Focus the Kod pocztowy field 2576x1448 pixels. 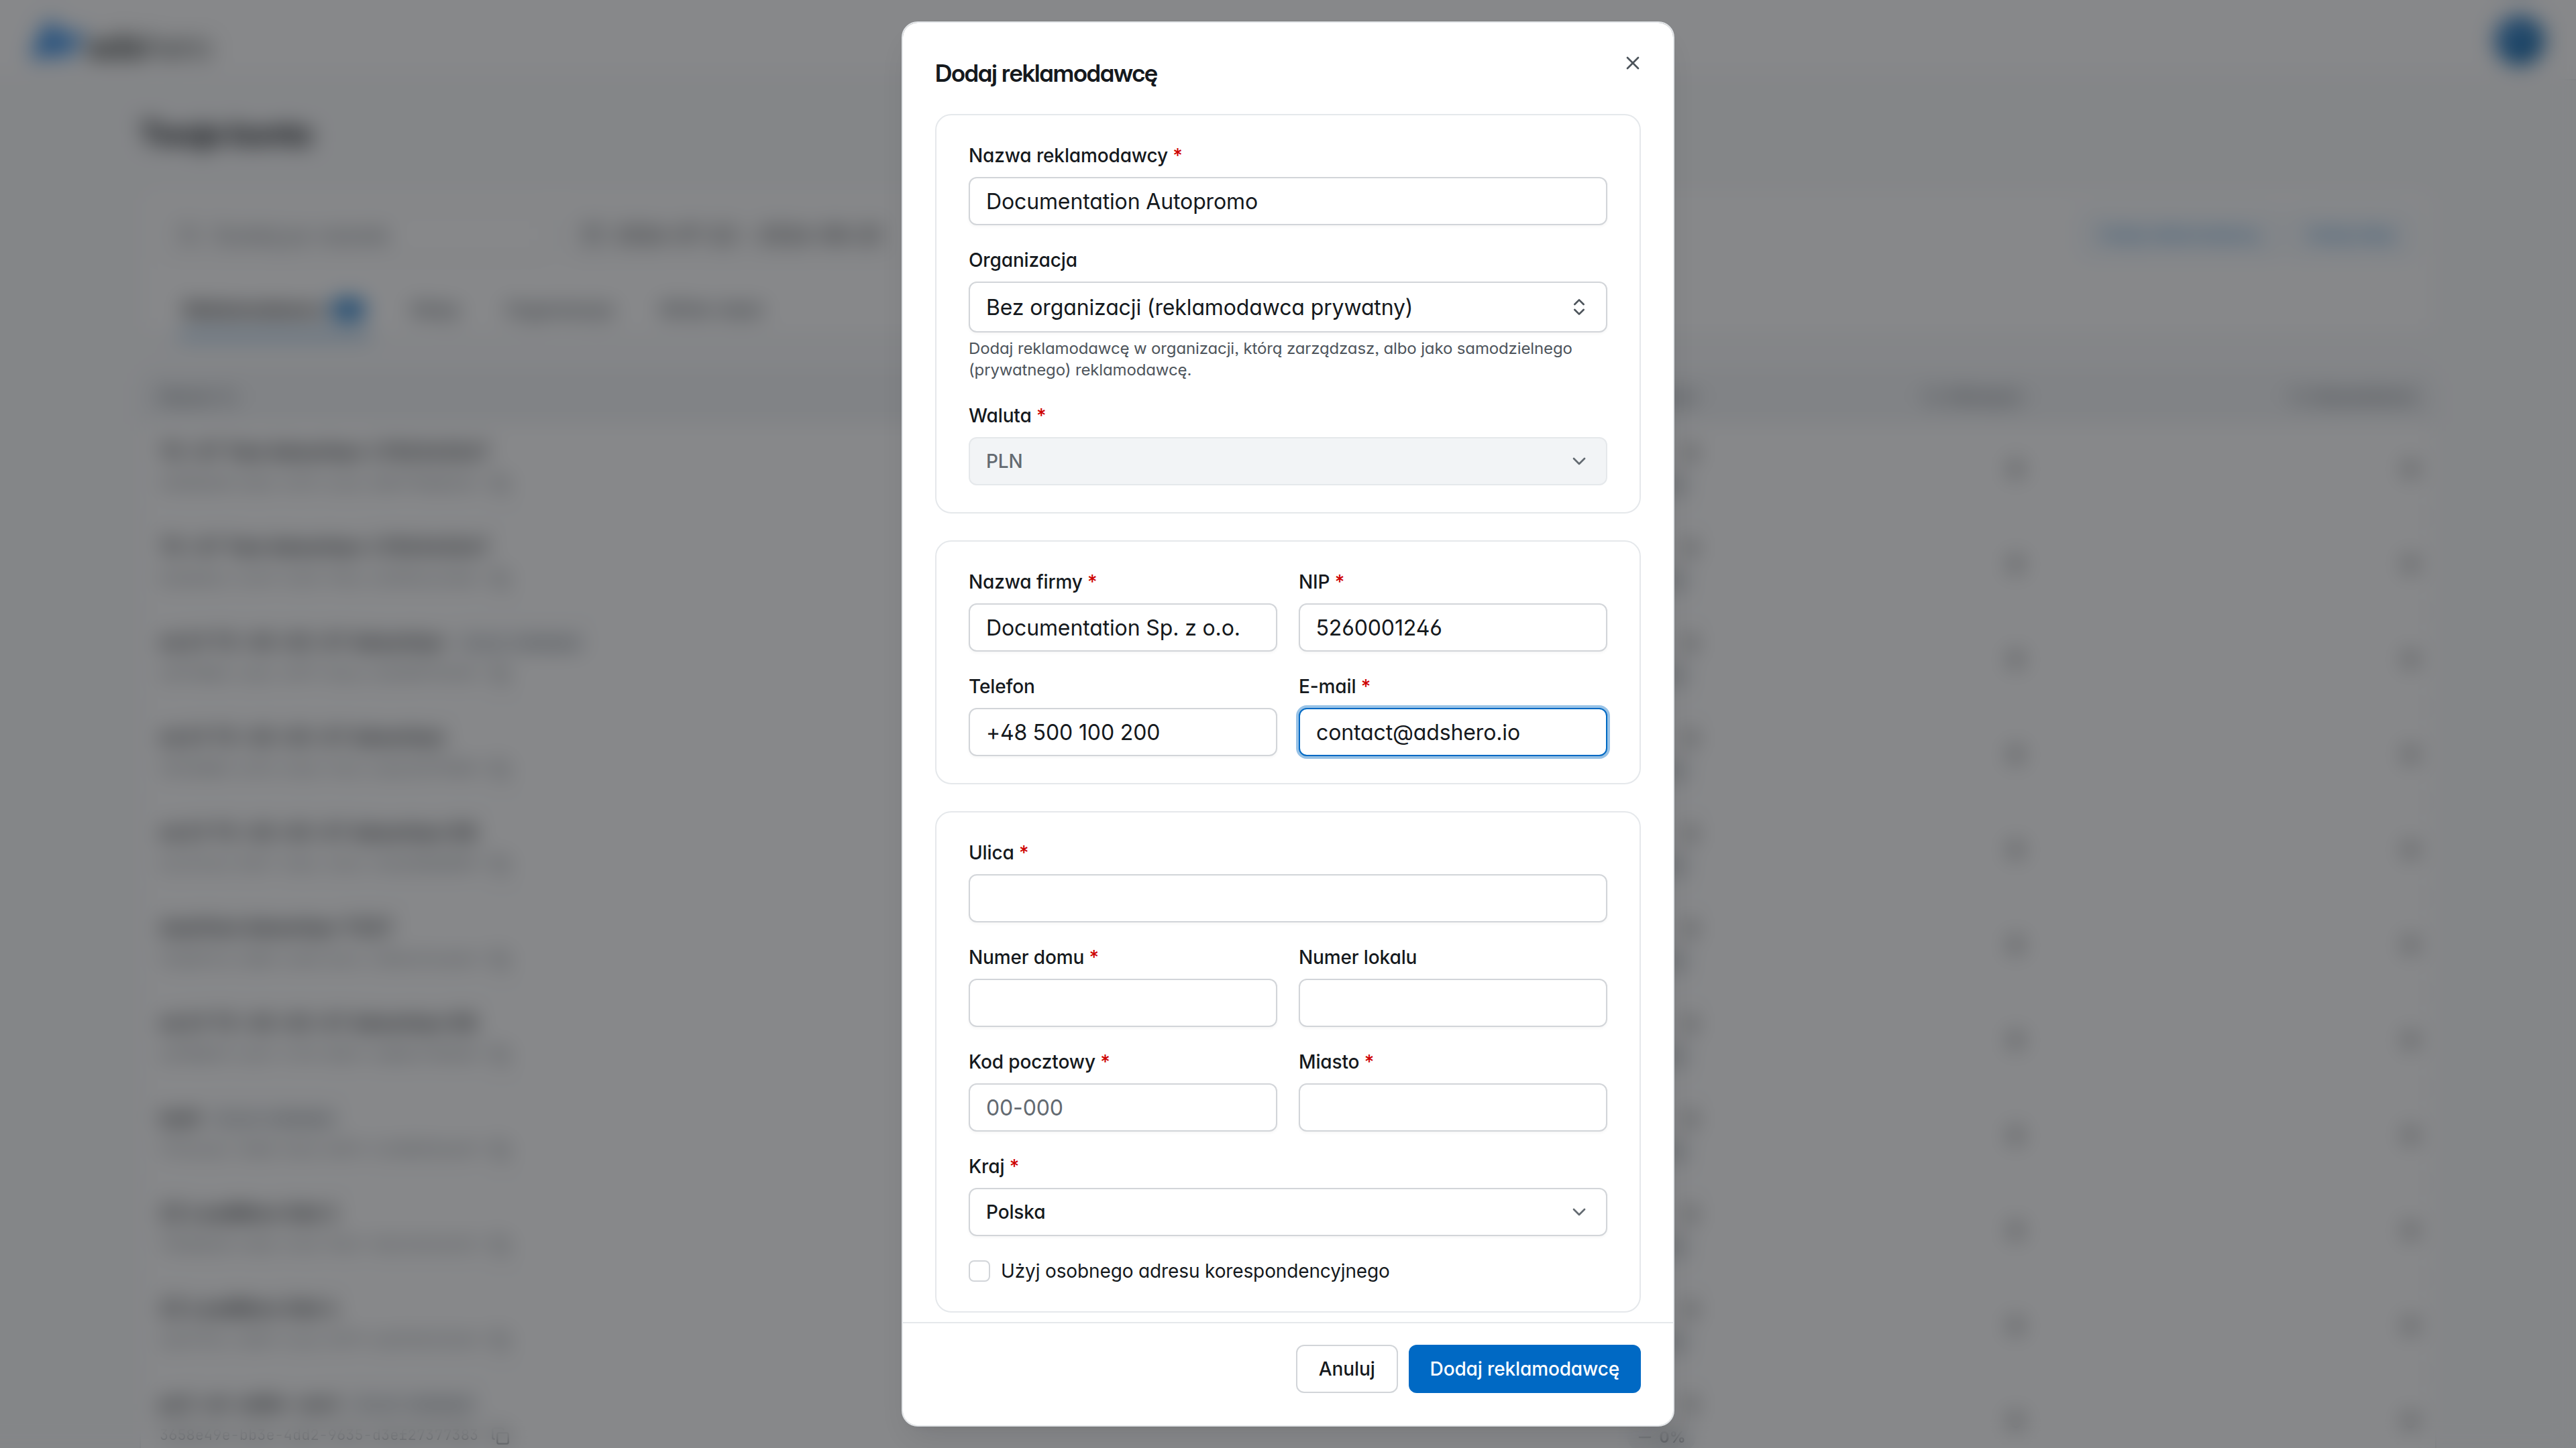pyautogui.click(x=1122, y=1107)
